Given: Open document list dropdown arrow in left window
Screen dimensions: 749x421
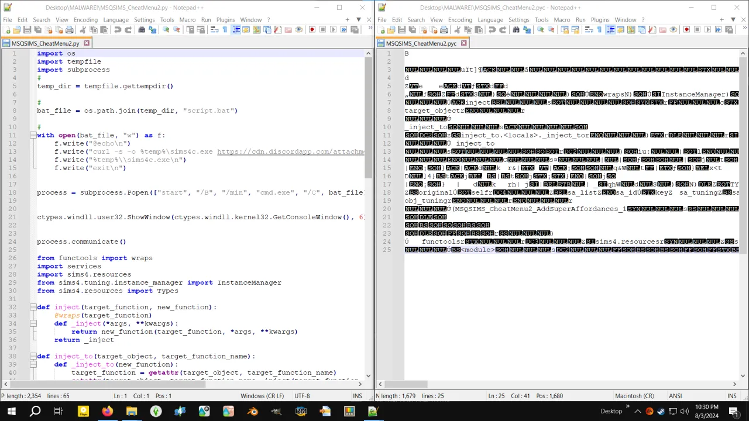Looking at the screenshot, I should tap(359, 20).
